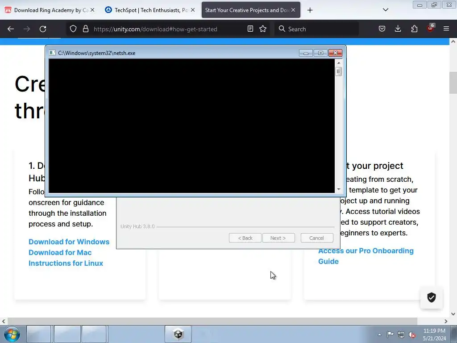Expand the list all tabs chevron
This screenshot has height=343, width=457.
(386, 10)
